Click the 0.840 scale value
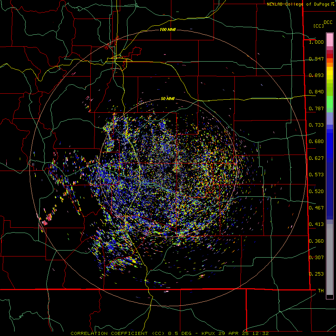The image size is (336, 336). (x=316, y=92)
